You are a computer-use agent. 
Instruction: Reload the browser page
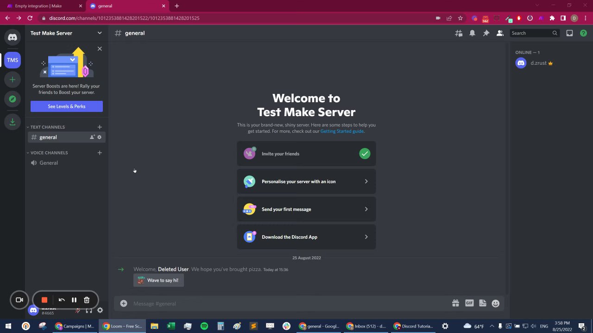click(30, 18)
